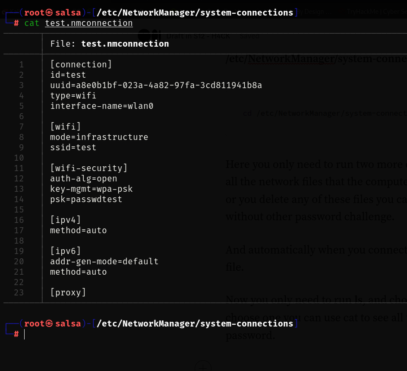Screen dimensions: 407x371
Task: Select the ssid=test line
Action: coord(73,147)
